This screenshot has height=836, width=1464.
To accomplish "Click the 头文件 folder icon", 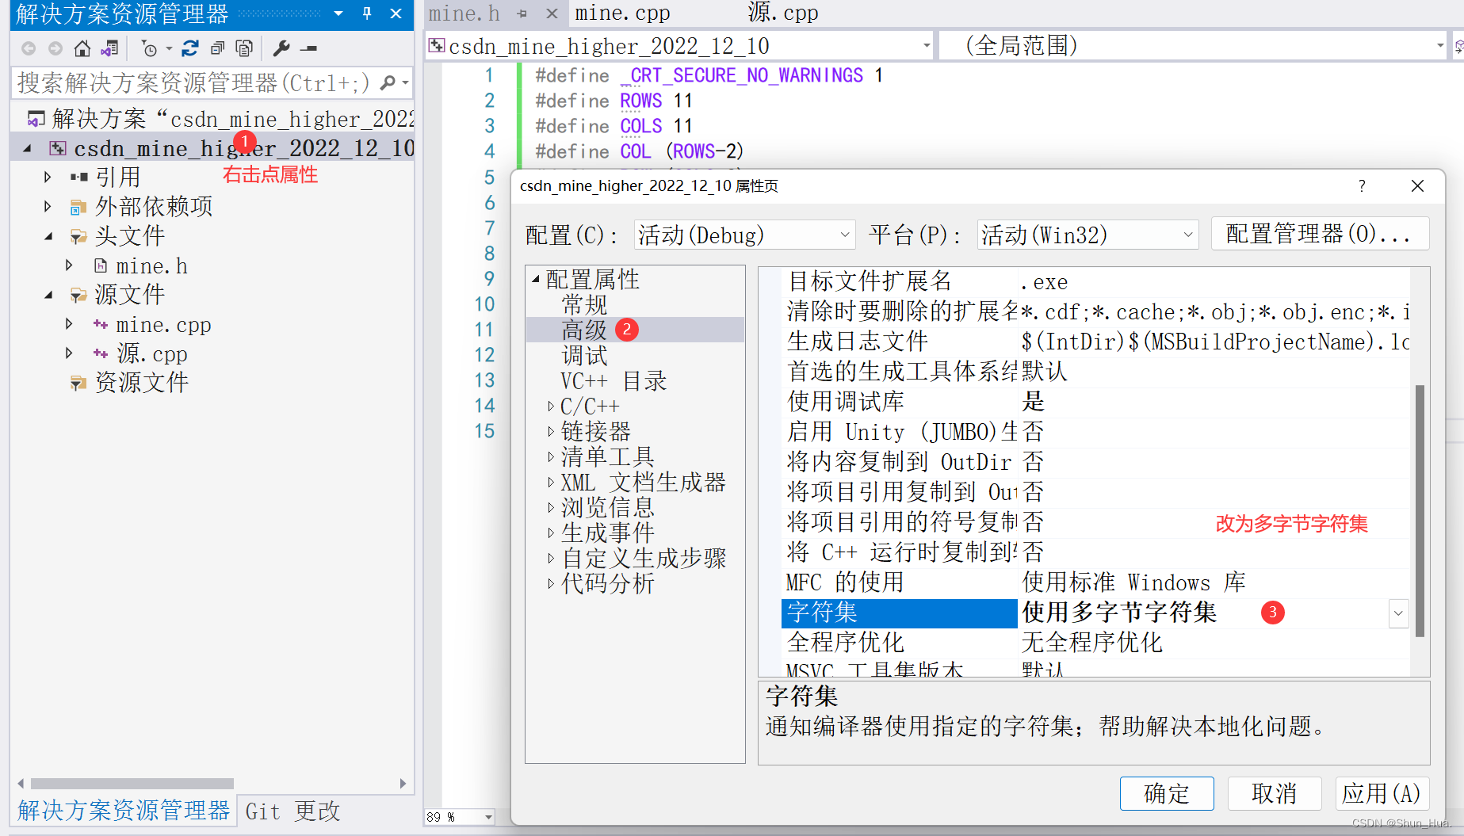I will [x=78, y=237].
